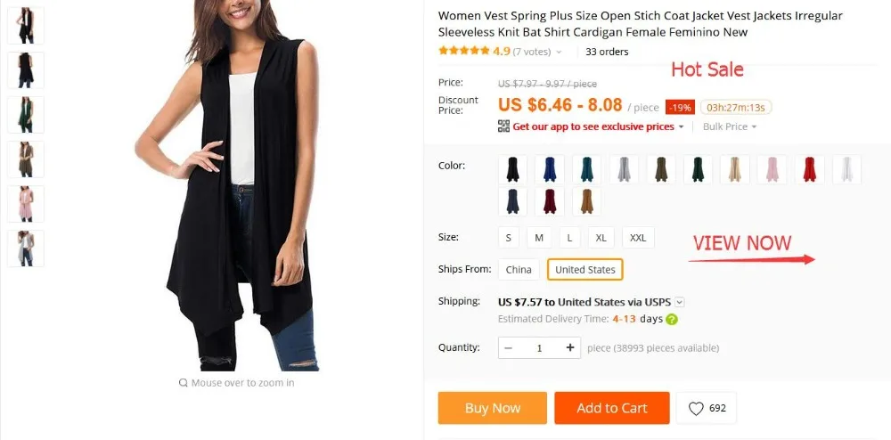Expand the votes rating dropdown arrow
This screenshot has height=440, width=891.
tap(559, 53)
